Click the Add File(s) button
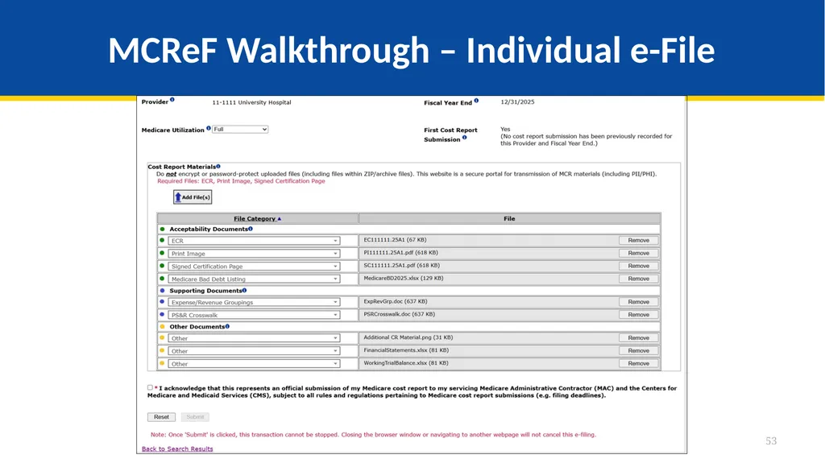The height and width of the screenshot is (463, 825). click(x=193, y=197)
